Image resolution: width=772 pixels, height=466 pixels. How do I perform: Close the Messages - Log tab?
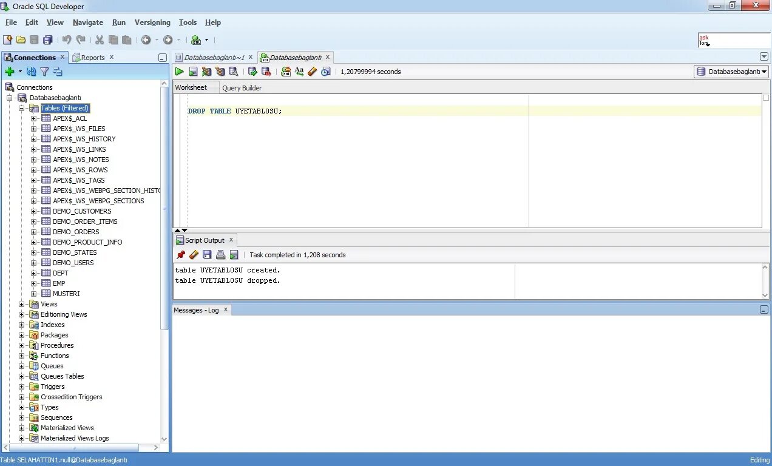click(226, 309)
